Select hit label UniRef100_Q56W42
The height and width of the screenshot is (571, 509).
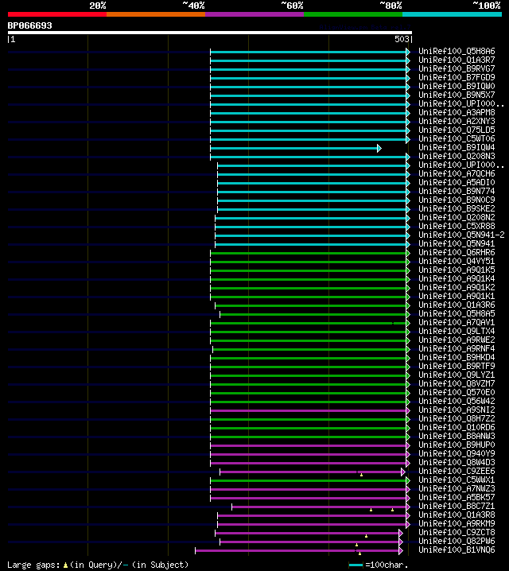[457, 401]
